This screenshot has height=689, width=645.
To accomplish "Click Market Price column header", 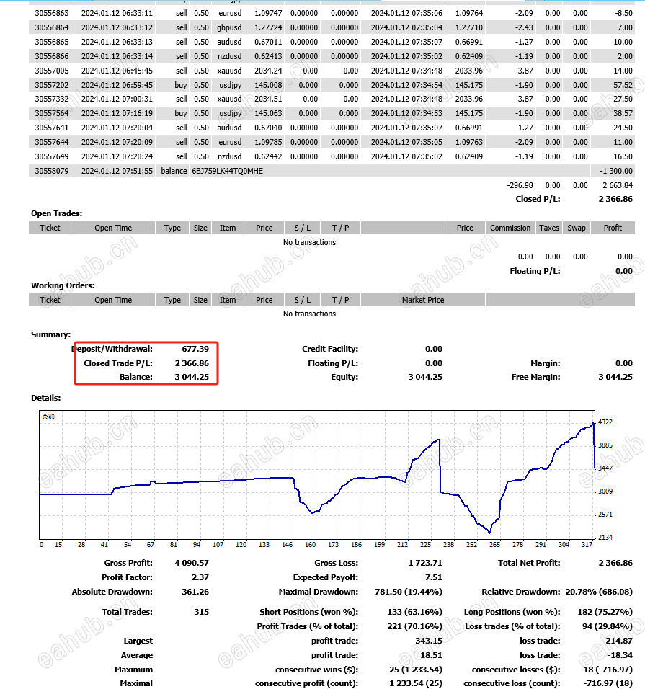I will click(x=423, y=300).
